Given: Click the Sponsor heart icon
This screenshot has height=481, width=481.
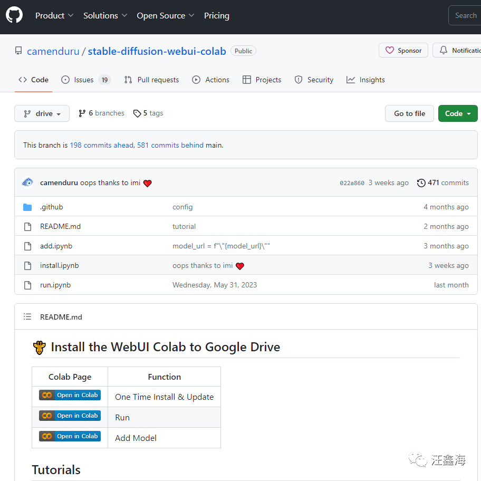Looking at the screenshot, I should tap(389, 50).
